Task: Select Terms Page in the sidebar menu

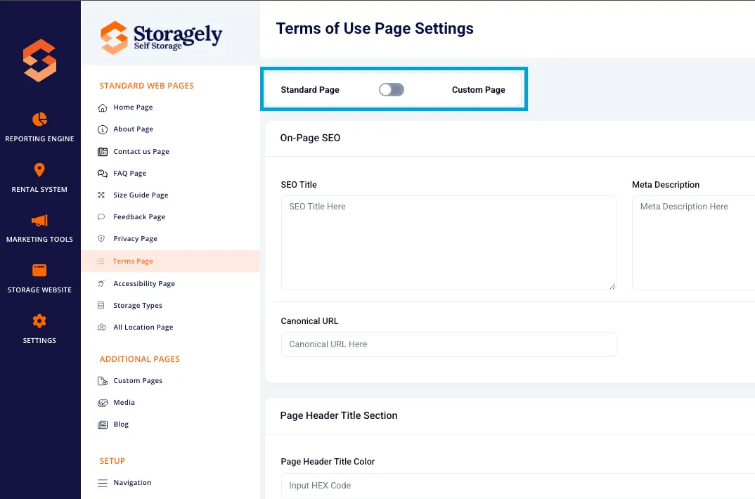Action: pyautogui.click(x=170, y=261)
